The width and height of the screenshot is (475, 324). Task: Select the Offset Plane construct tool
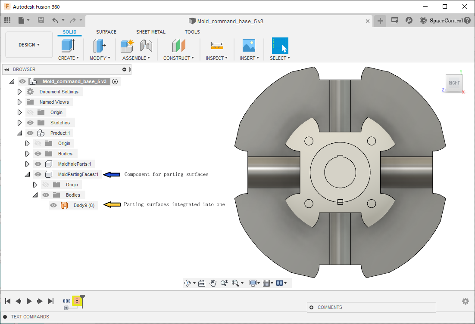pos(178,46)
